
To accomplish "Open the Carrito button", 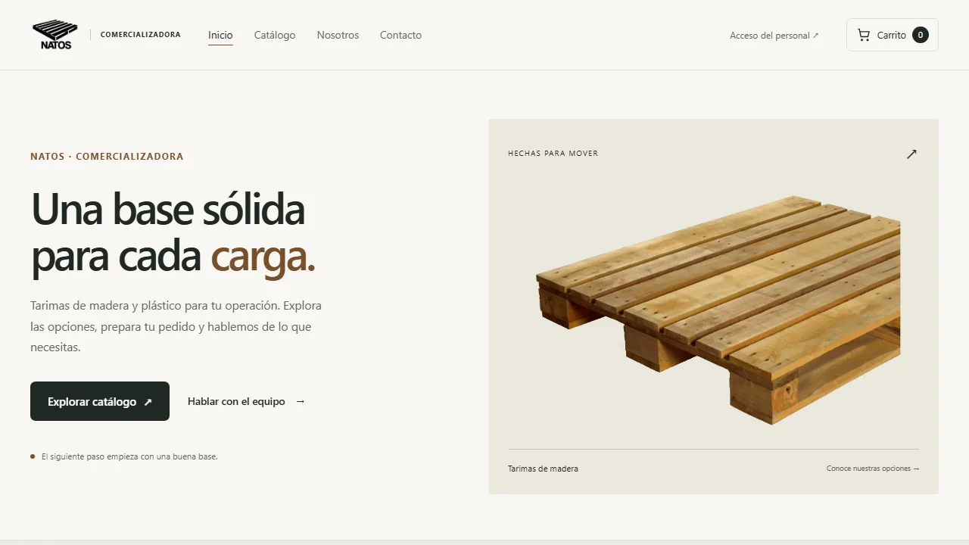I will pos(893,35).
